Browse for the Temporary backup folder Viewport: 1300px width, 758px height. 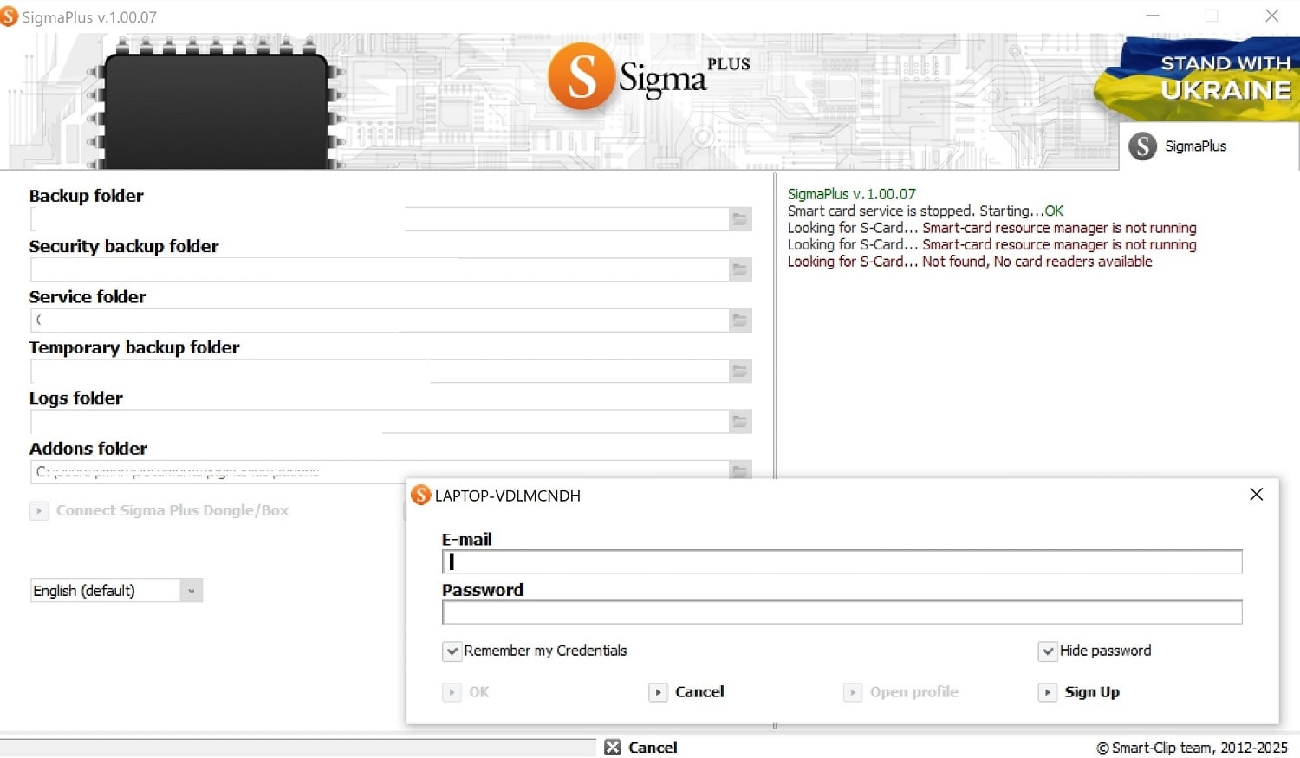739,371
